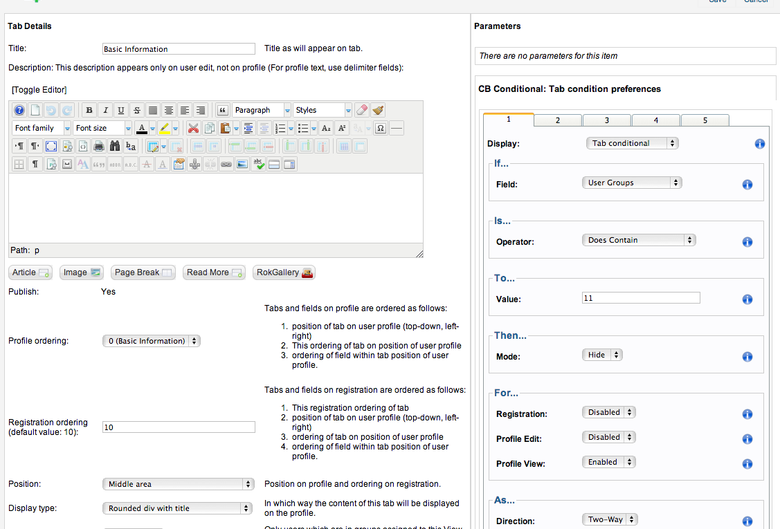Toggle left text alignment
Viewport: 780px width, 529px height.
(185, 110)
